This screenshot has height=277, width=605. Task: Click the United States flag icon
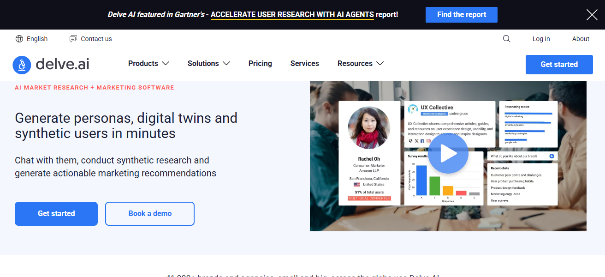coord(357,185)
